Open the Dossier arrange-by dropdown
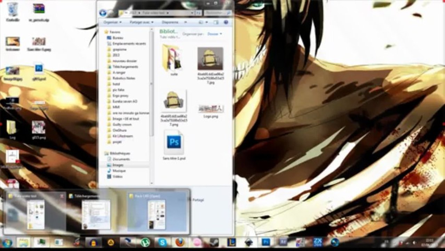 [215, 34]
